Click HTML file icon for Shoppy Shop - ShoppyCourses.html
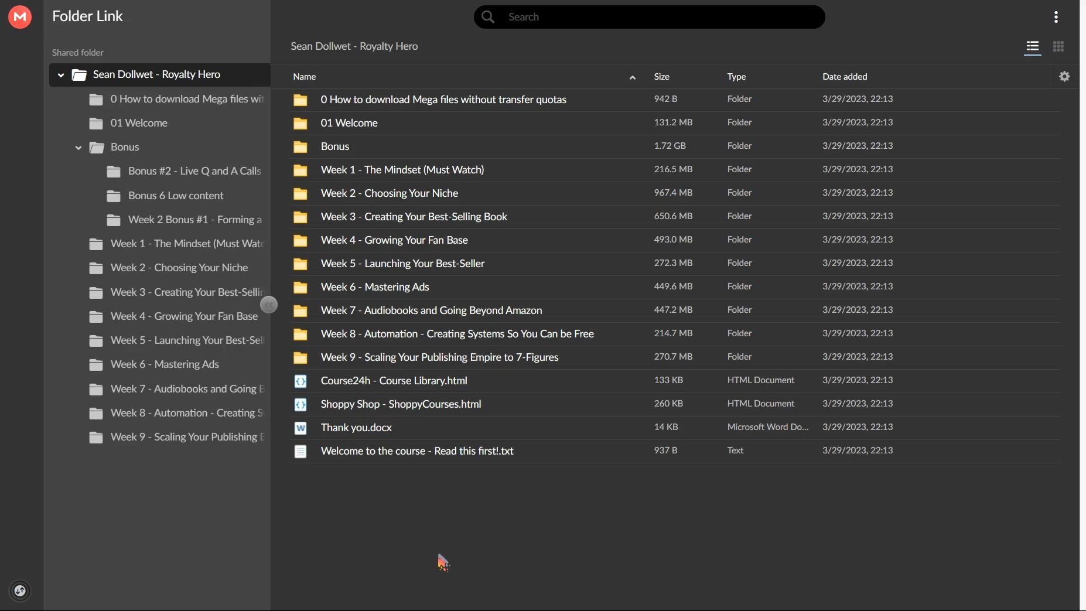This screenshot has height=611, width=1086. (300, 405)
